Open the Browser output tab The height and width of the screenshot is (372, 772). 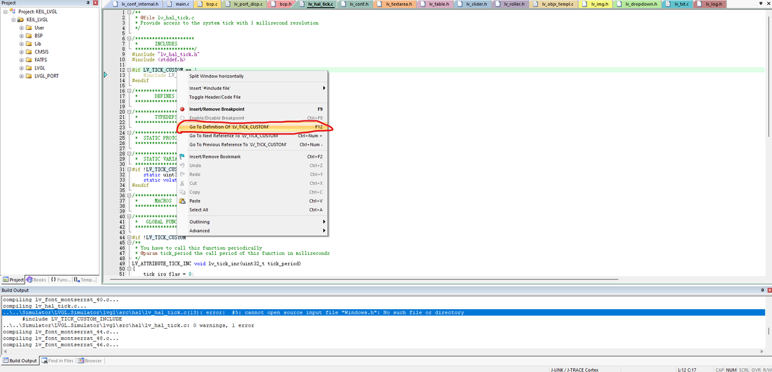[89, 361]
